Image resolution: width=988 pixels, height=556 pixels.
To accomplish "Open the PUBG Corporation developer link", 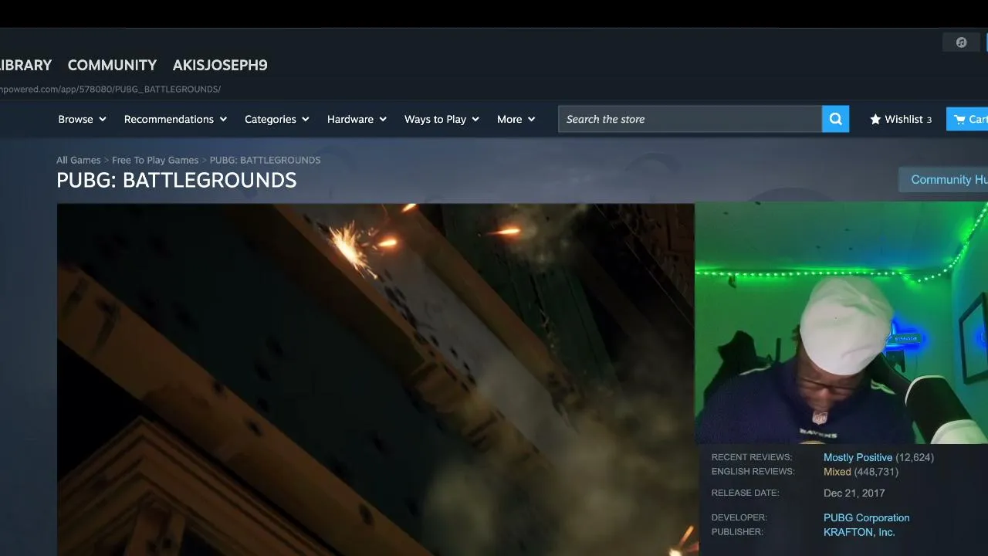I will click(867, 517).
